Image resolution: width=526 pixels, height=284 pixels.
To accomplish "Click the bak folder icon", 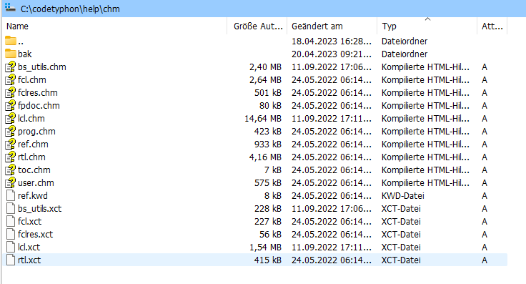I will [11, 54].
